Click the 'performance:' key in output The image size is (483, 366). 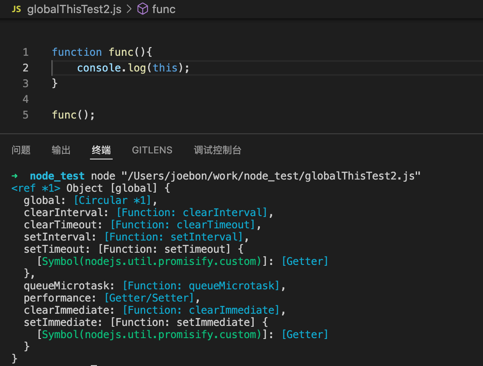click(x=60, y=298)
